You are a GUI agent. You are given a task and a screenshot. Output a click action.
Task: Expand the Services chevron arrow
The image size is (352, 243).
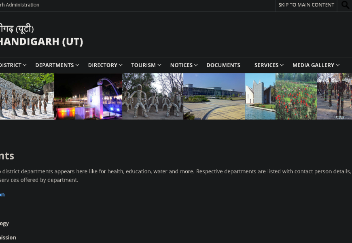click(282, 65)
